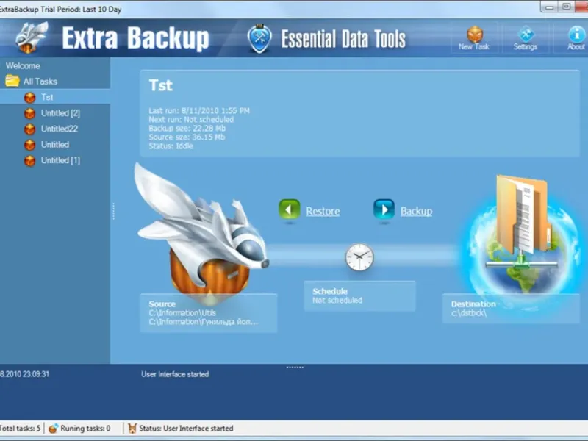Select the plain Untitled task label
This screenshot has height=441, width=588.
55,144
